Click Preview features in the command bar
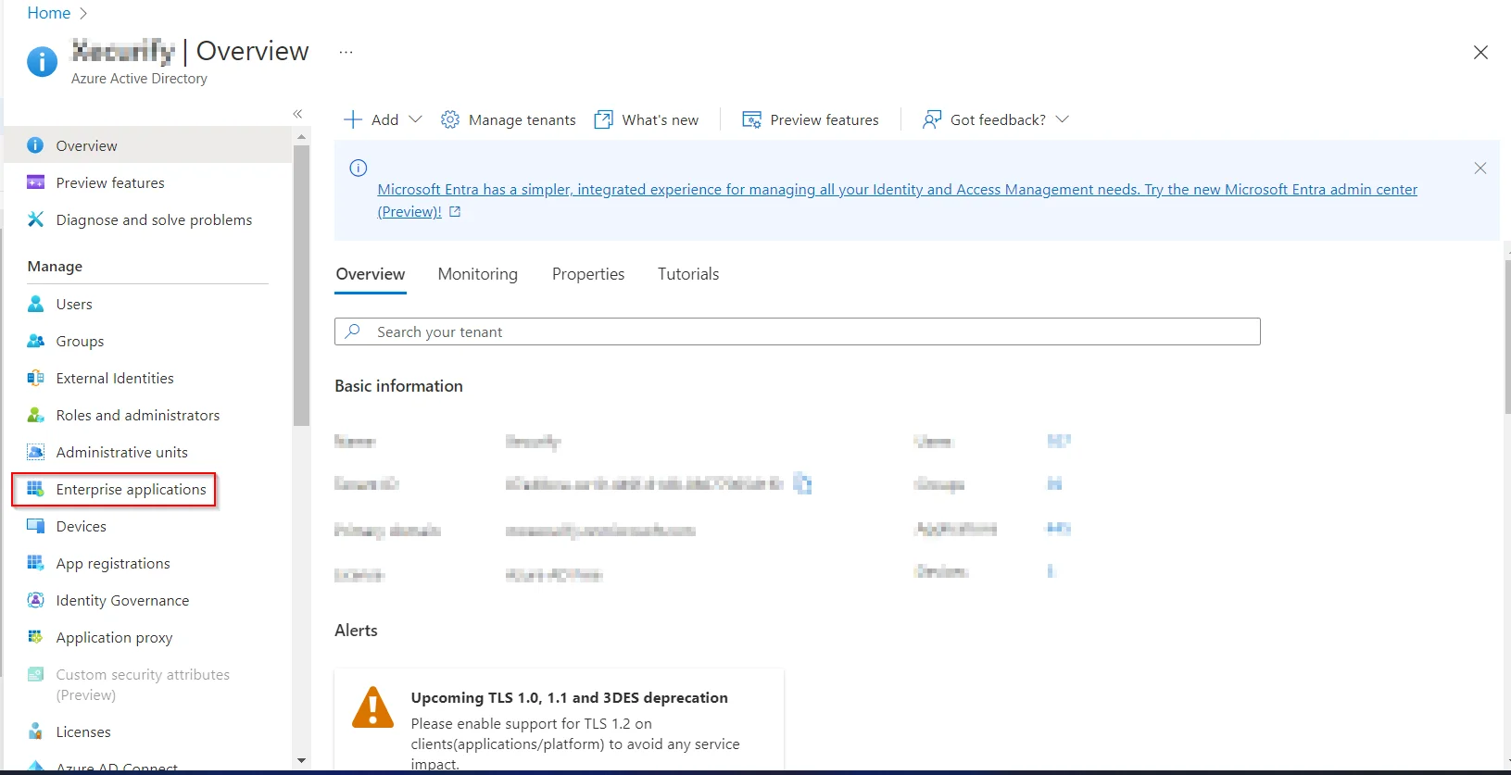This screenshot has height=775, width=1511. point(811,119)
